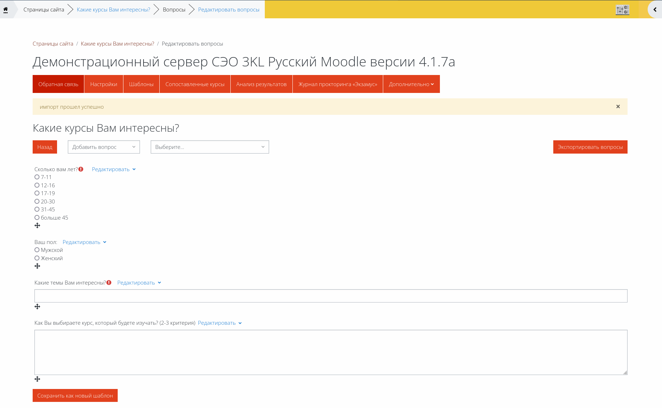The width and height of the screenshot is (662, 408).
Task: Click the Сохранить как новый шаблон button
Action: [x=75, y=395]
